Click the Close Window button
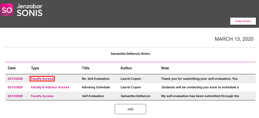This screenshot has width=259, height=118. 243,21
